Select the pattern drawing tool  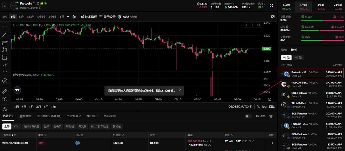coord(5,50)
